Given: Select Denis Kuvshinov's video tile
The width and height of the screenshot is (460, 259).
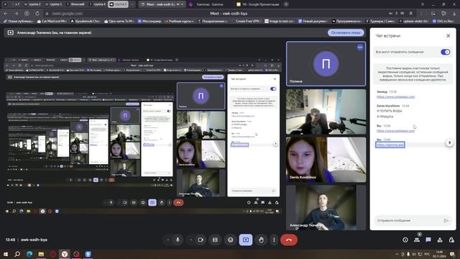Looking at the screenshot, I should point(326,160).
